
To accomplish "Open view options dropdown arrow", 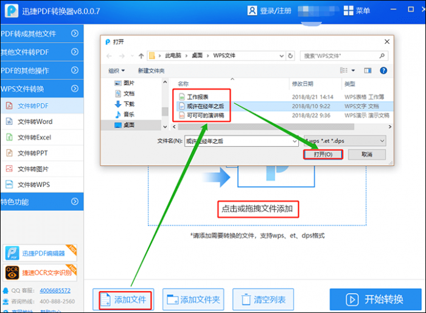I will click(x=353, y=71).
